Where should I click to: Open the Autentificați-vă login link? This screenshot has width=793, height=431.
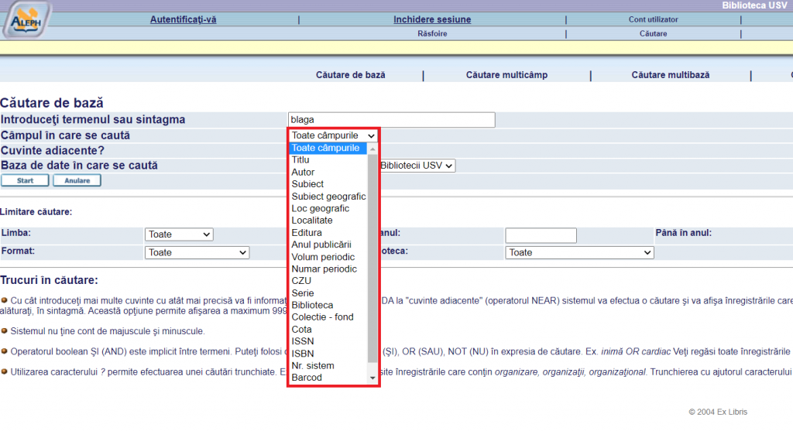(183, 19)
